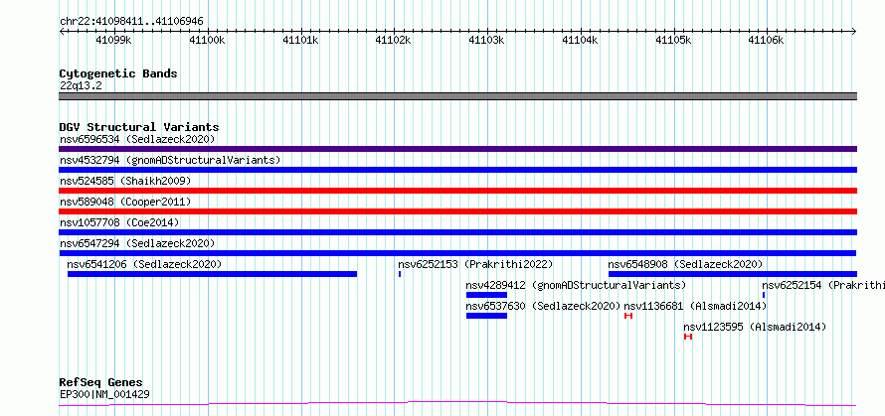Open the nsv4532794 (gnomADStructuralVariants) label

[170, 160]
